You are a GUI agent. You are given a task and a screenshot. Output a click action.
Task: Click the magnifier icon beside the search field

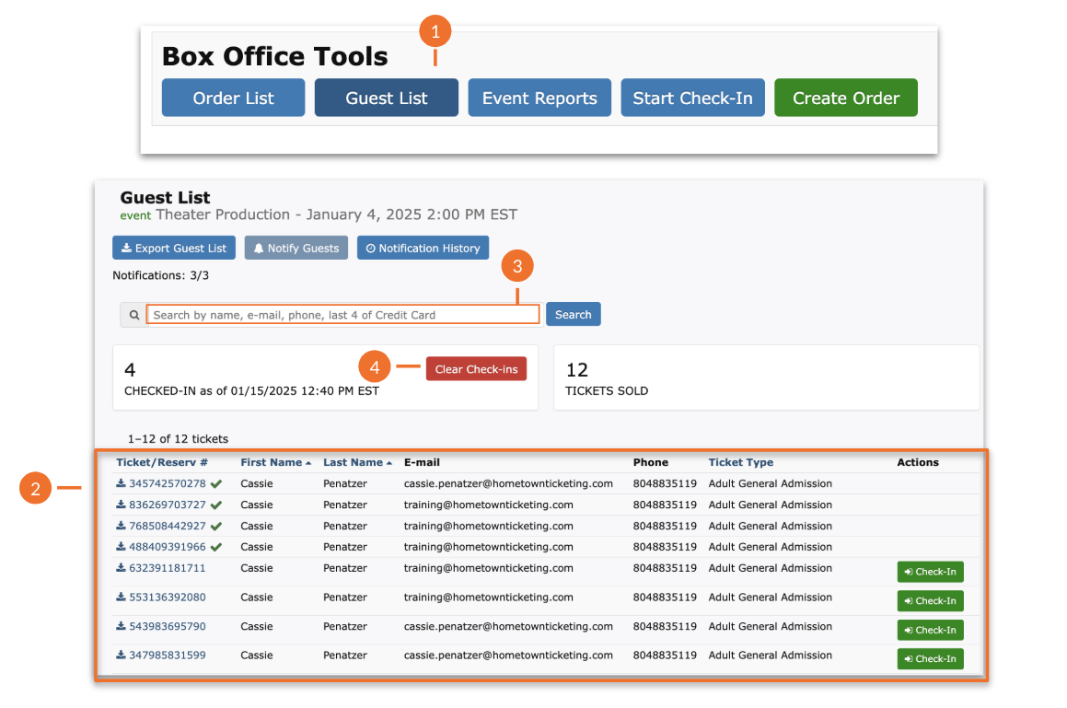tap(133, 315)
